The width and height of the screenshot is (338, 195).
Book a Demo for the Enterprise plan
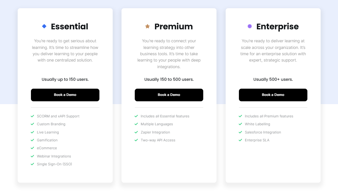273,95
